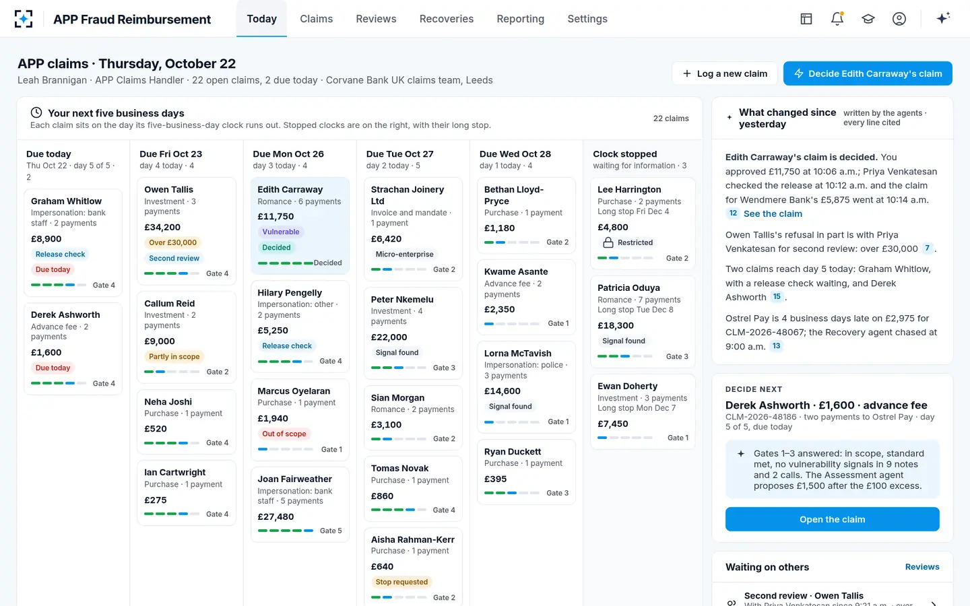Open the Reporting tab
The image size is (970, 606).
(x=520, y=19)
